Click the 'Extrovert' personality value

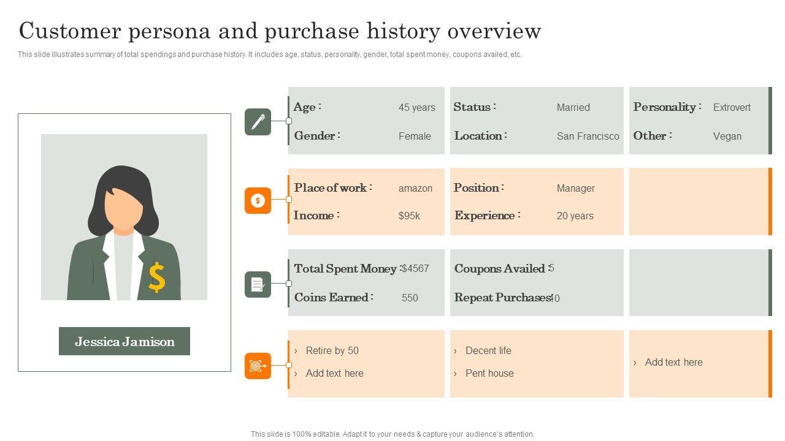(732, 108)
